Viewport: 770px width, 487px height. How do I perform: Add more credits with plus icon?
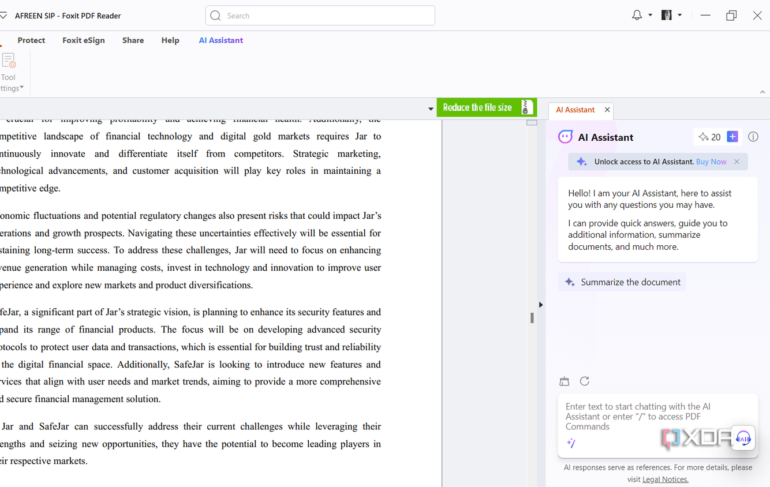click(x=732, y=137)
